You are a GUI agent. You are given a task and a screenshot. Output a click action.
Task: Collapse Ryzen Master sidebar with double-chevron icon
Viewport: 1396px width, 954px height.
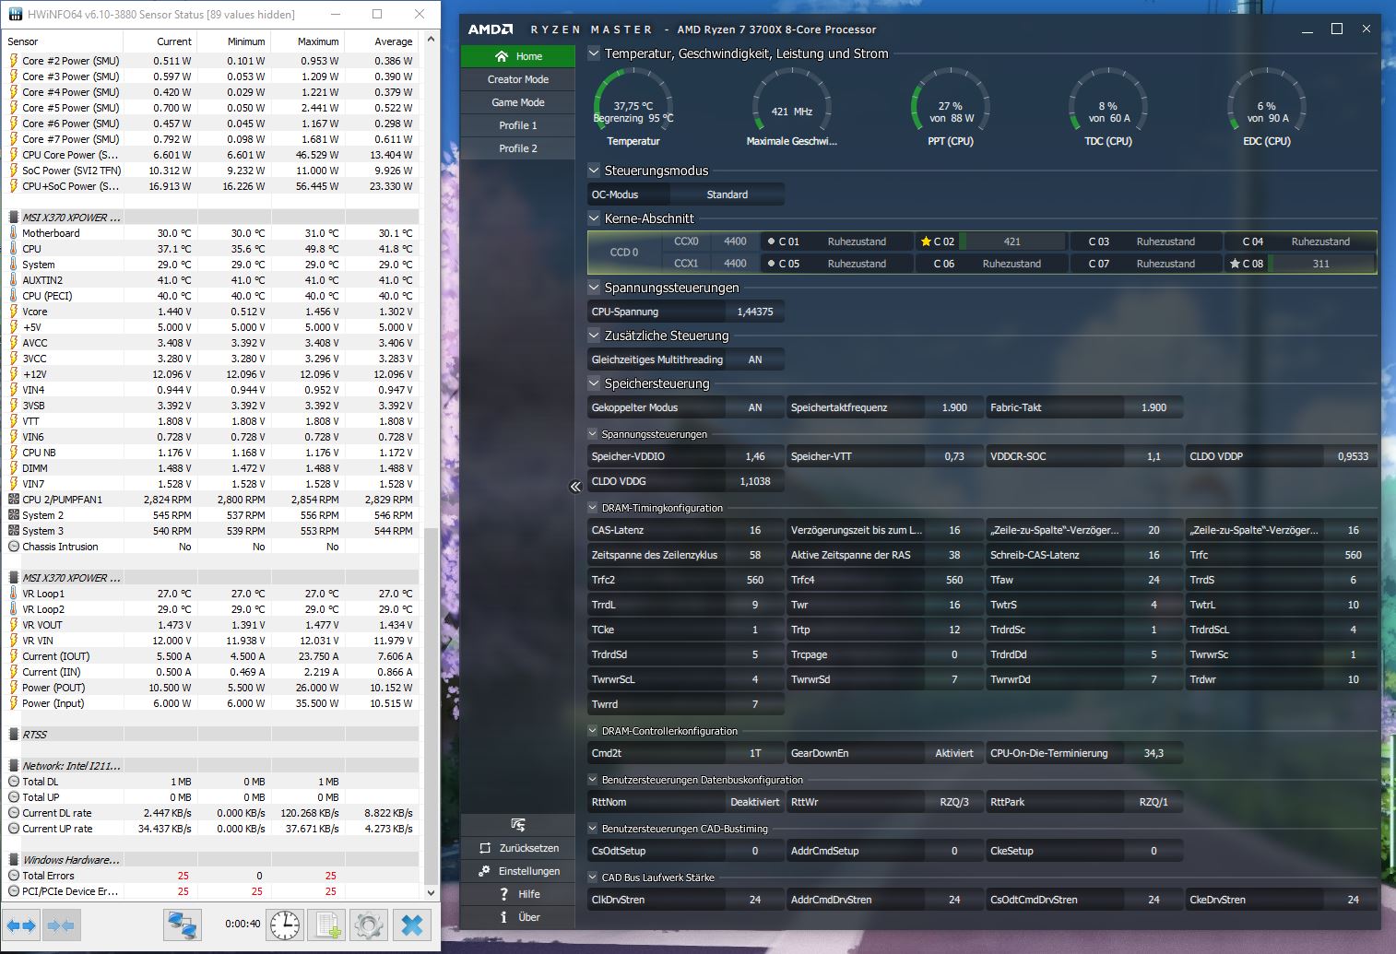tap(575, 487)
